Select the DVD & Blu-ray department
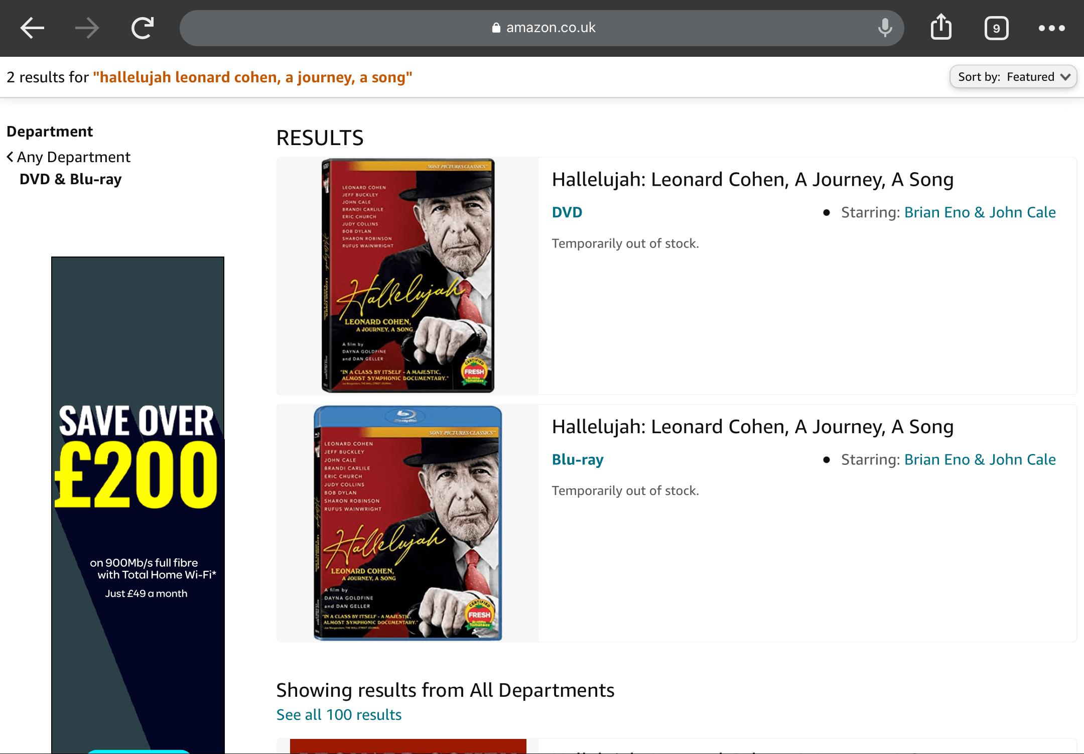Viewport: 1084px width, 754px height. tap(71, 179)
